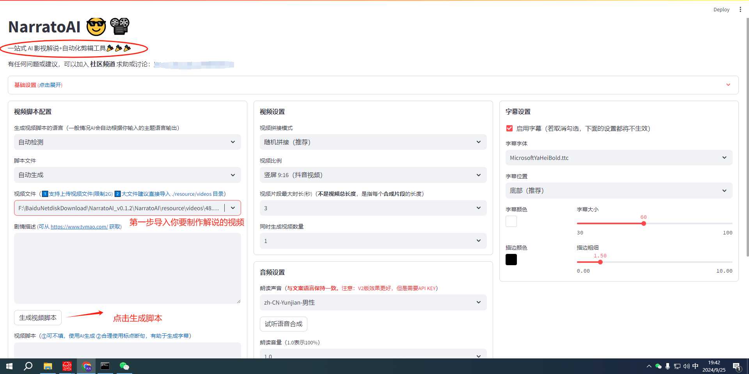The height and width of the screenshot is (374, 749).
Task: Click the 视频脚本 text area below
Action: (127, 350)
